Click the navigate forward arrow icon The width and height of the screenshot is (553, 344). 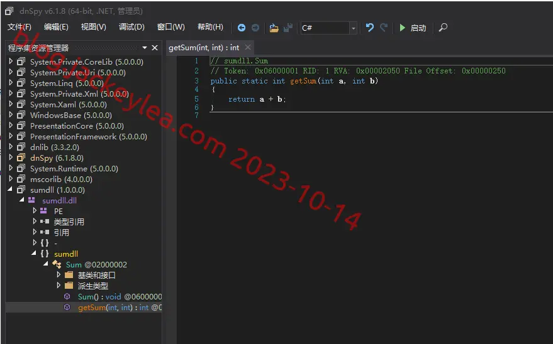[255, 28]
